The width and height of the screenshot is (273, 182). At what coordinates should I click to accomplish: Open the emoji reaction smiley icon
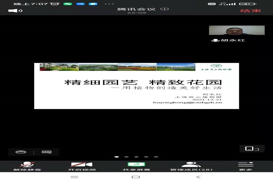(x=21, y=152)
